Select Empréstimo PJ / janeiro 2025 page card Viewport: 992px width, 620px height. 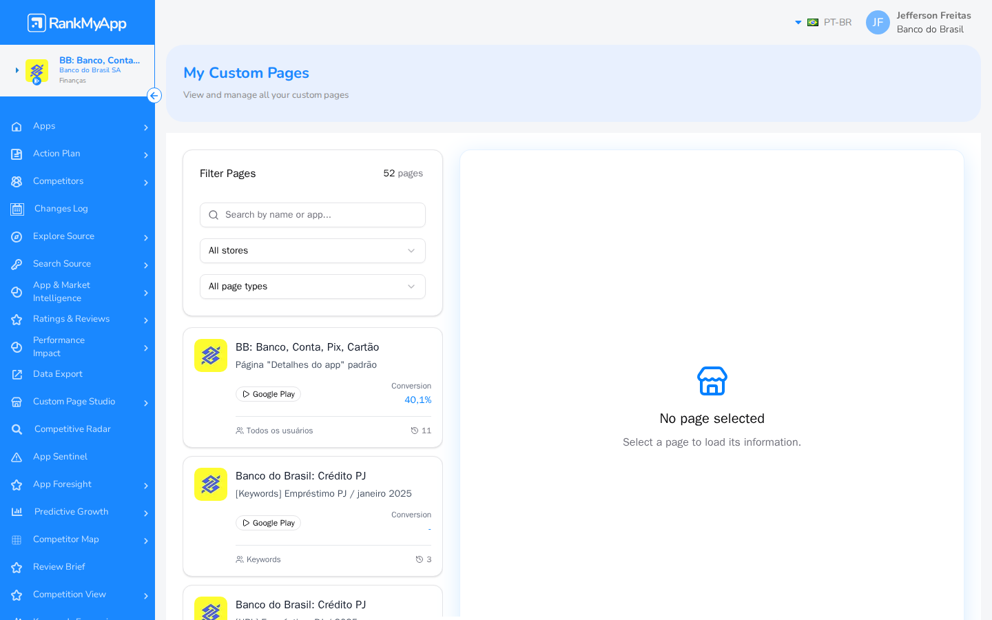(x=313, y=517)
